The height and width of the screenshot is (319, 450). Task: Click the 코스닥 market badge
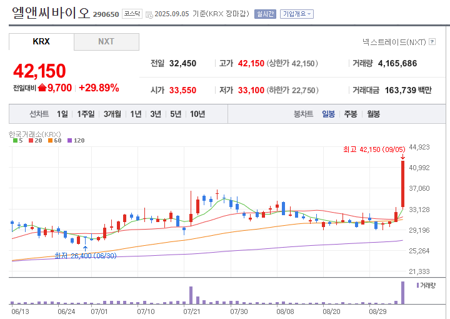[132, 13]
